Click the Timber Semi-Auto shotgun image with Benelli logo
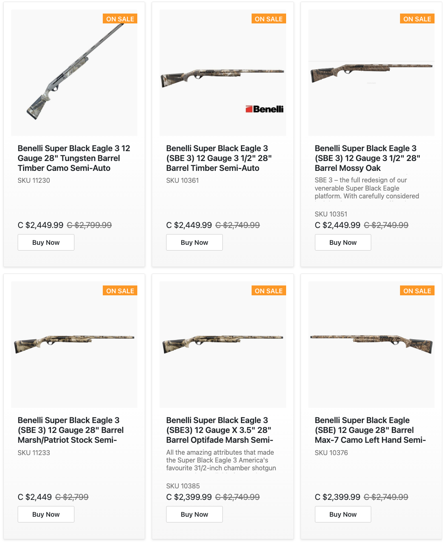 [x=222, y=73]
